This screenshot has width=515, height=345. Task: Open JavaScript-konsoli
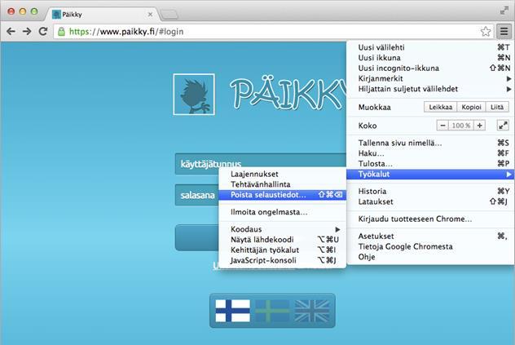point(283,260)
